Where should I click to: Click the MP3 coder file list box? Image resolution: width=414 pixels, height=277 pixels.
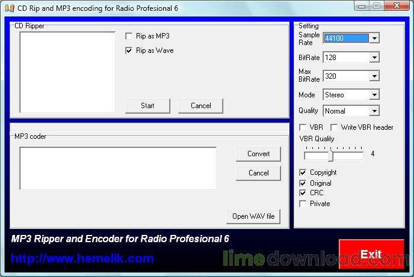tap(118, 168)
